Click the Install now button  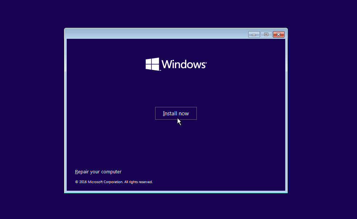click(176, 113)
